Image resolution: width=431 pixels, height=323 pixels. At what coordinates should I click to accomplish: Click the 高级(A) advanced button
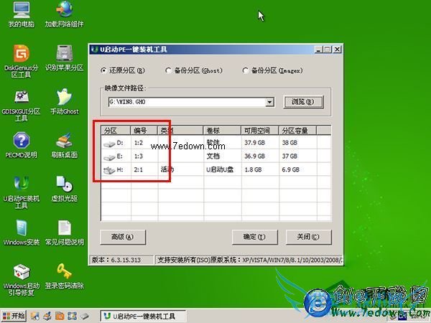123,237
